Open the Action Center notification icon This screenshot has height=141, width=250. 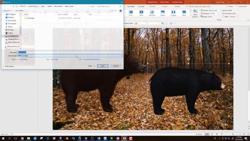246,138
